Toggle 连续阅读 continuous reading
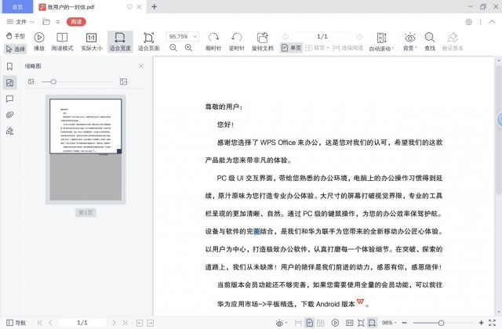Viewport: 502px width, 329px height. point(347,48)
